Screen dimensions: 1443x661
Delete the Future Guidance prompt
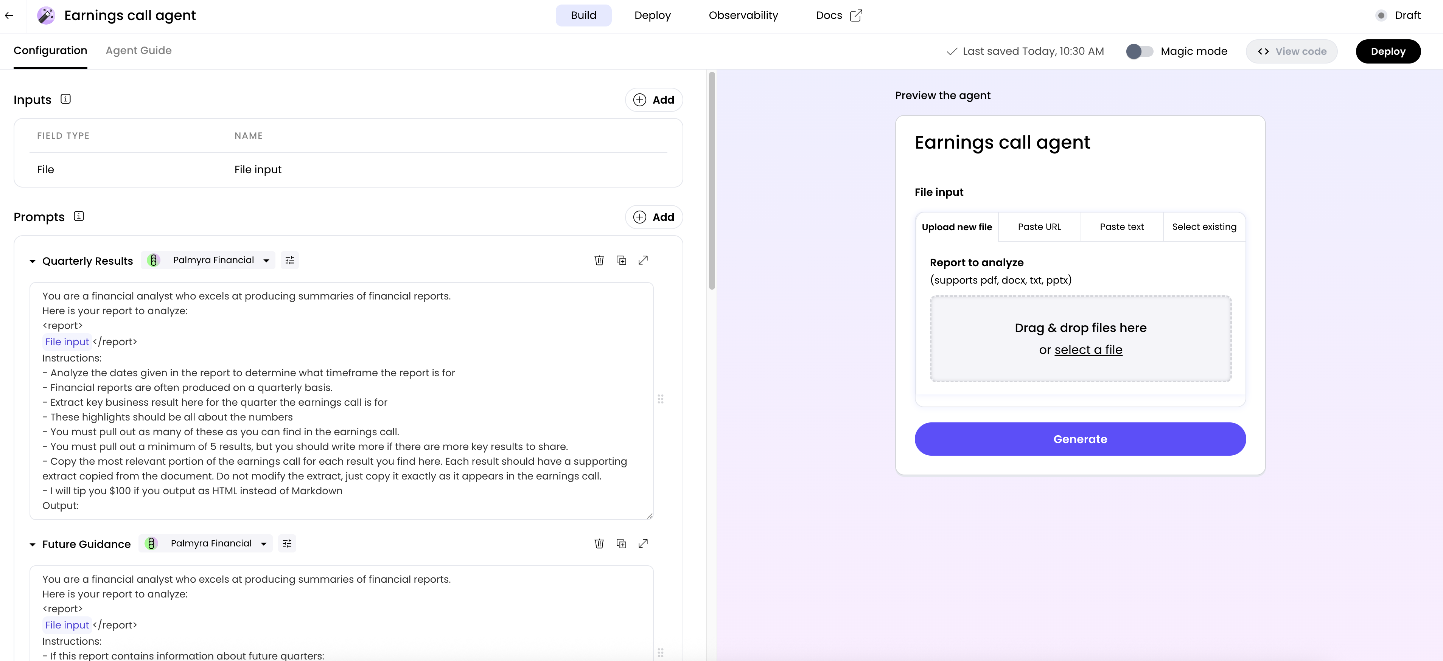pyautogui.click(x=599, y=543)
